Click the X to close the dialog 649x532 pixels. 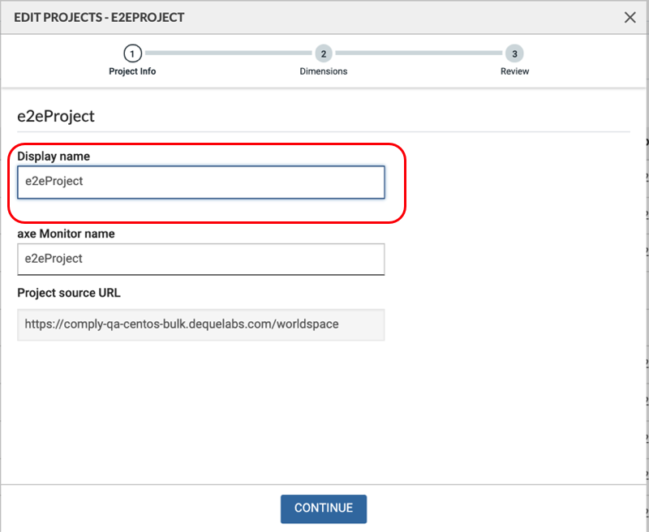[x=630, y=17]
